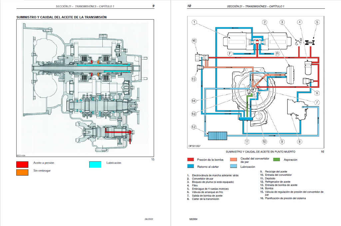Click circled callout 16 in the oil flow diagram
This screenshot has width=341, height=226.
(194, 41)
